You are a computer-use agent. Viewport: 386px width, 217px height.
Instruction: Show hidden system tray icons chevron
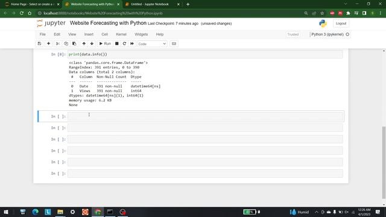(316, 212)
